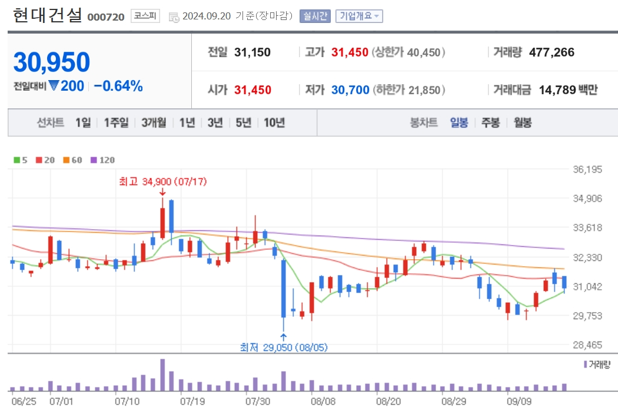Viewport: 618px width, 414px height.
Task: Click the tallest volume bar in July
Action: pos(162,375)
